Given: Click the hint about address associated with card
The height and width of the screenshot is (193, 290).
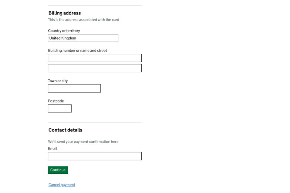Looking at the screenshot, I should click(x=83, y=20).
